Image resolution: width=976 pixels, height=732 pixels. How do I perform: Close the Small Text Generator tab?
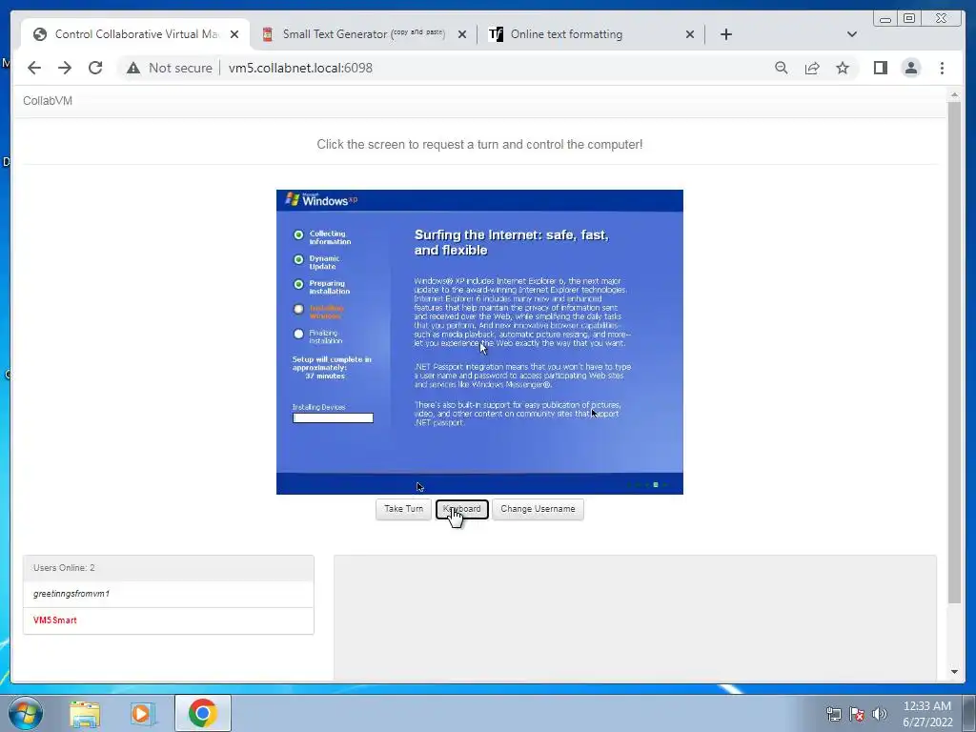coord(462,35)
